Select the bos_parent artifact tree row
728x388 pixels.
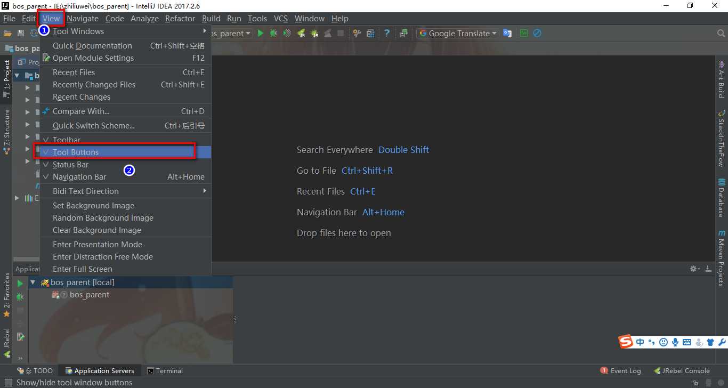pos(80,295)
